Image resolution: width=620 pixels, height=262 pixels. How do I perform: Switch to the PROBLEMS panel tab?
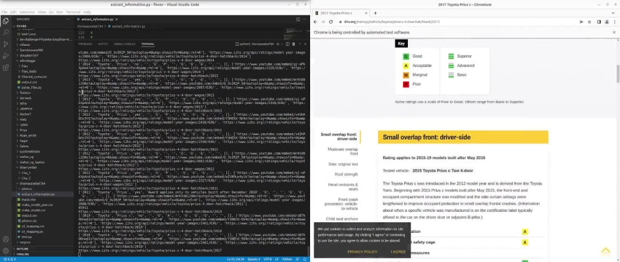tap(85, 44)
